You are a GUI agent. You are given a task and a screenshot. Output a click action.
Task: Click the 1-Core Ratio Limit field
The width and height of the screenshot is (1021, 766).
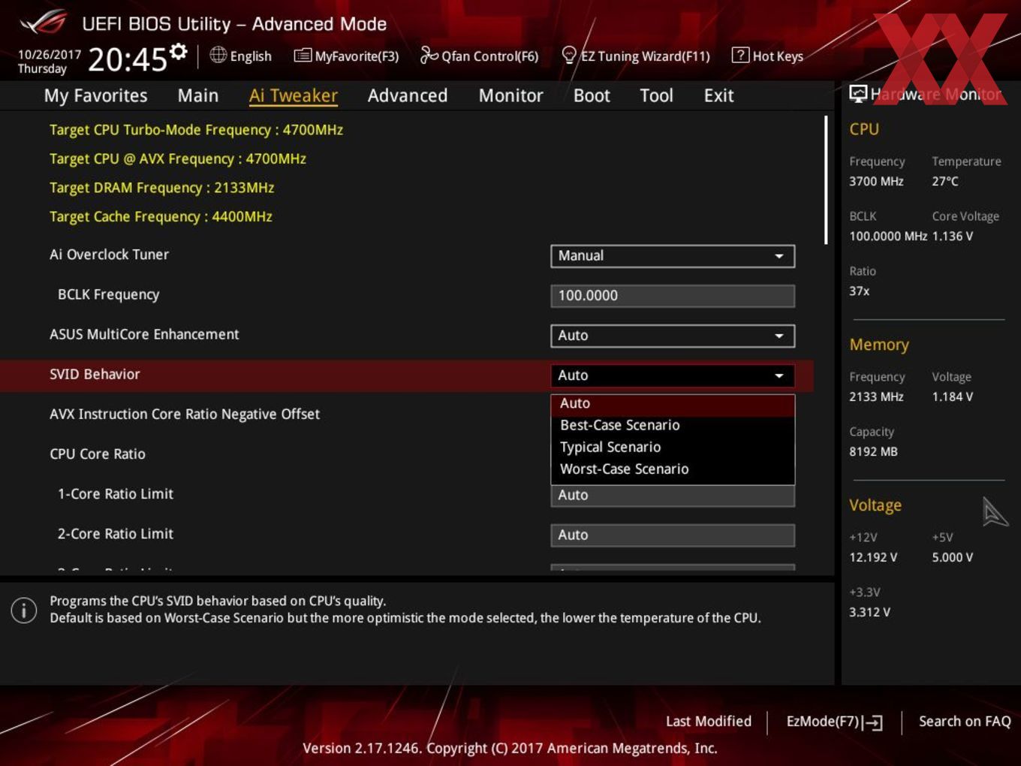coord(673,496)
